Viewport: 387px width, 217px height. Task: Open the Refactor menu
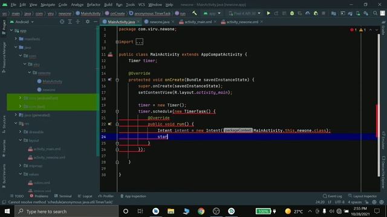coord(94,5)
